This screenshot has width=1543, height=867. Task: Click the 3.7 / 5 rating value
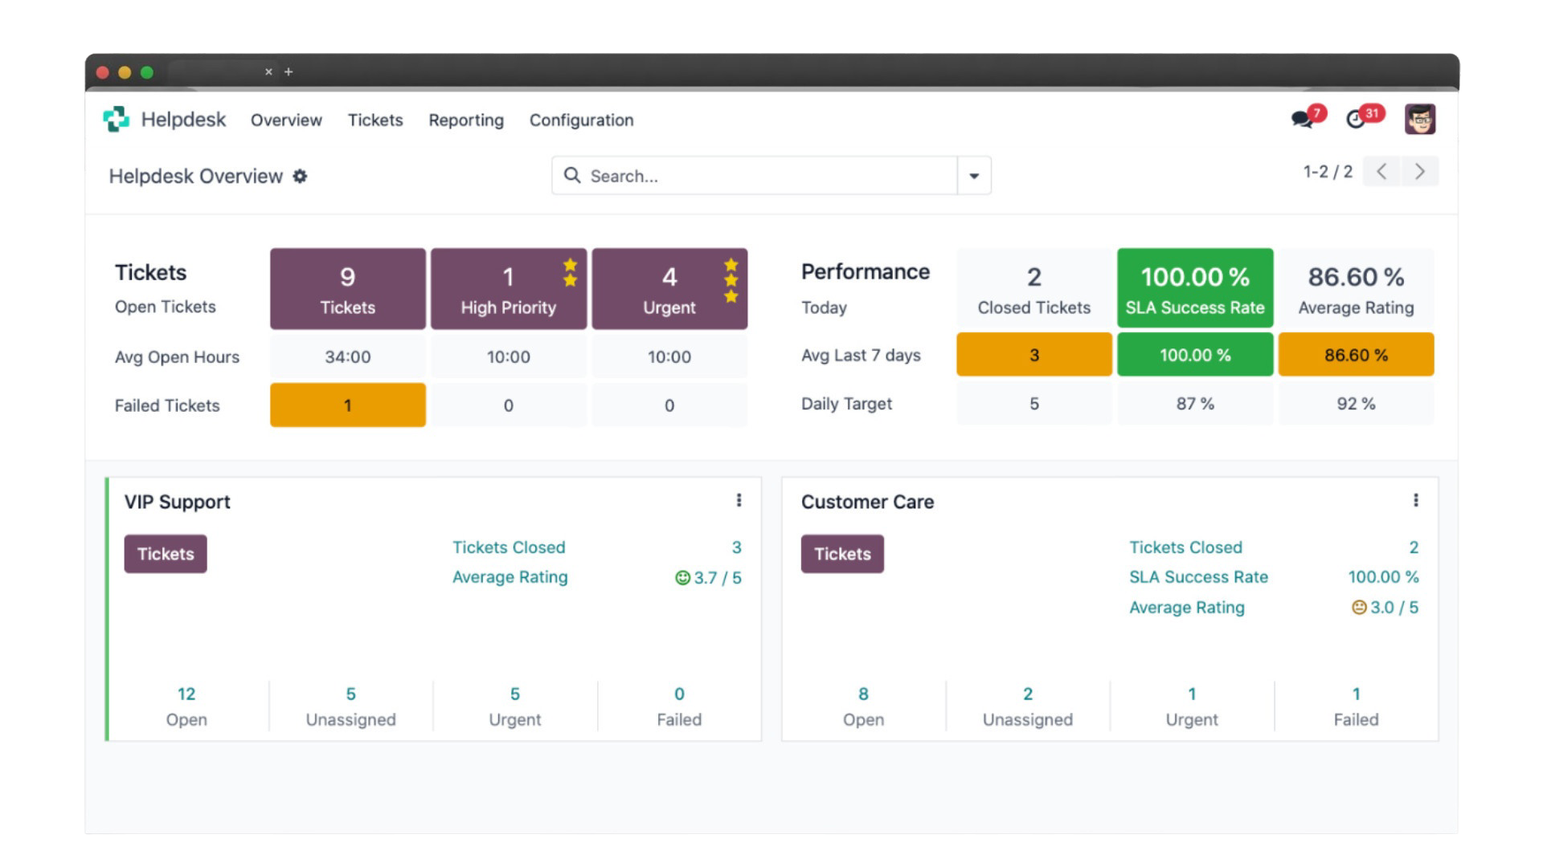pos(708,578)
